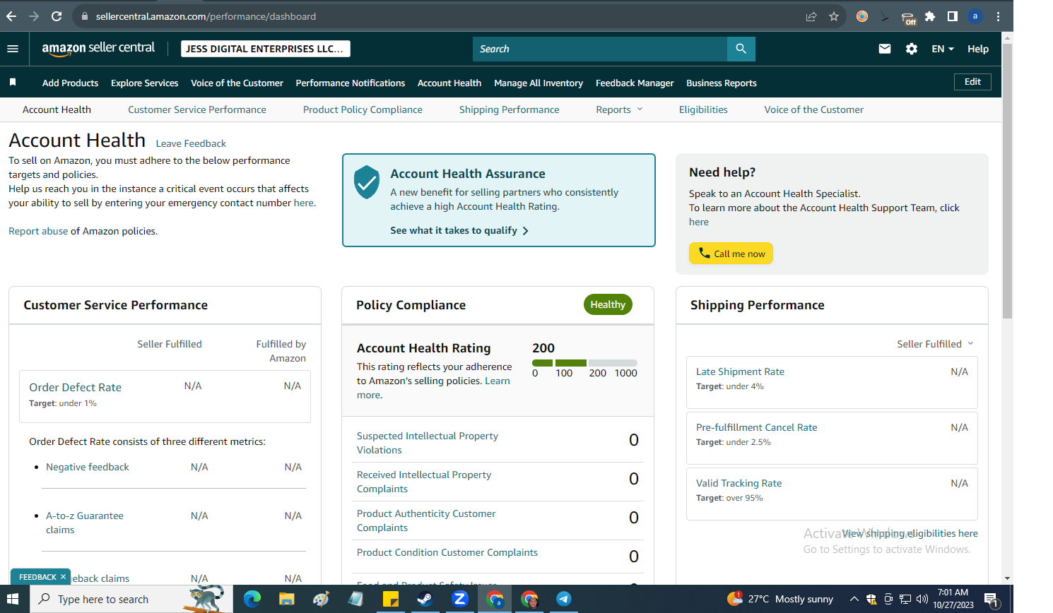
Task: Open the Voice of the Customer tab
Action: 813,109
